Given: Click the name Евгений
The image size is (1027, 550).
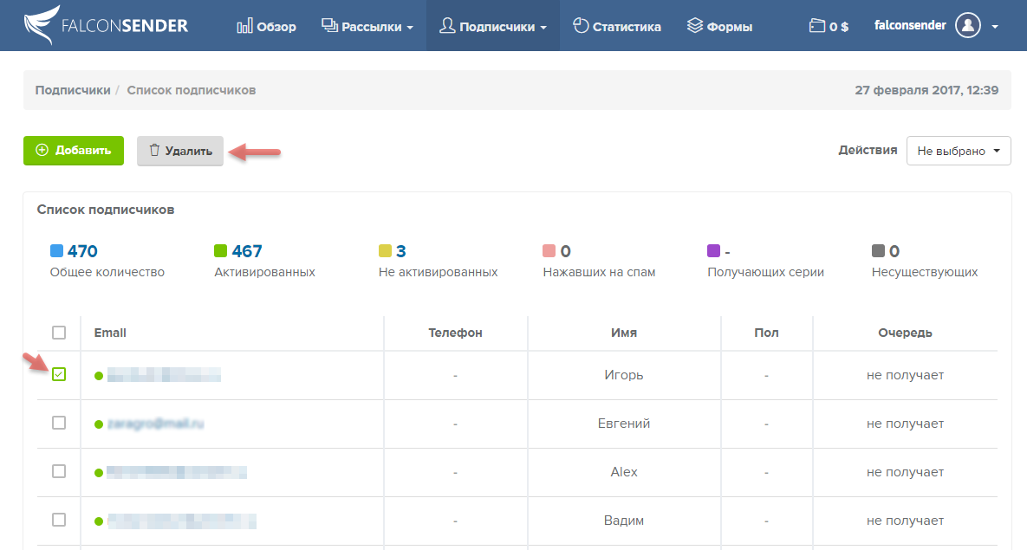Looking at the screenshot, I should (623, 424).
